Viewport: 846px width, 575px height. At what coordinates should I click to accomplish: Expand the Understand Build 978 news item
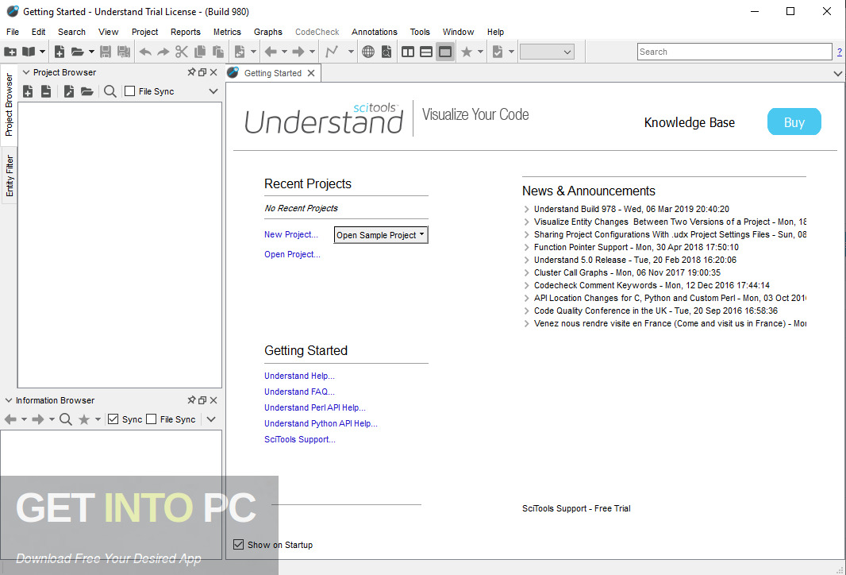point(527,209)
